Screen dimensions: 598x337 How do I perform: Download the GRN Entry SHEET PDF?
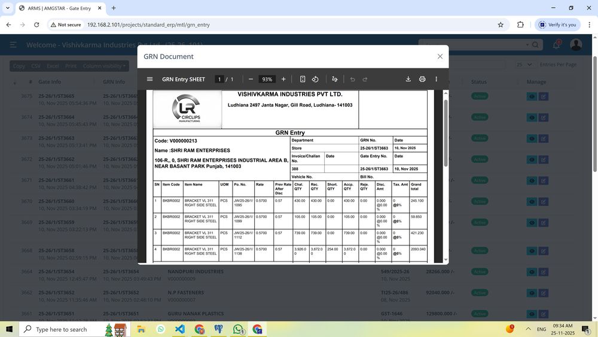(x=408, y=79)
